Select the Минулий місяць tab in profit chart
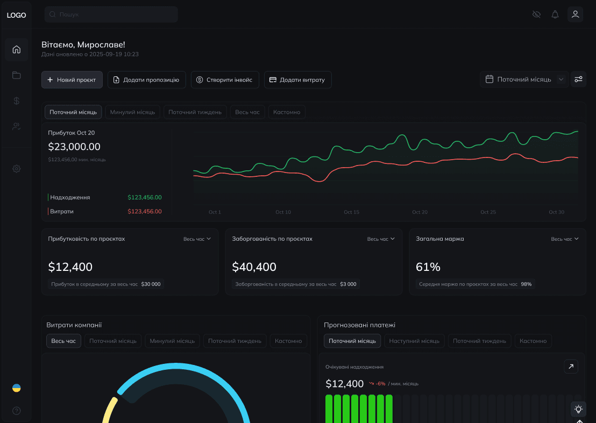Image resolution: width=596 pixels, height=423 pixels. (x=132, y=112)
